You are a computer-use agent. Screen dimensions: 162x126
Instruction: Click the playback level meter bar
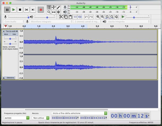pos(104,12)
